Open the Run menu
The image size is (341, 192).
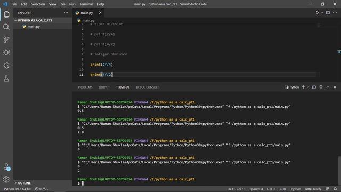pos(72,4)
